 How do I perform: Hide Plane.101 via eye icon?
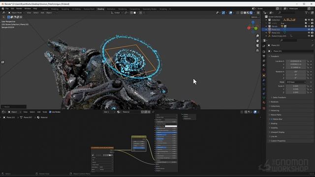coord(309,29)
